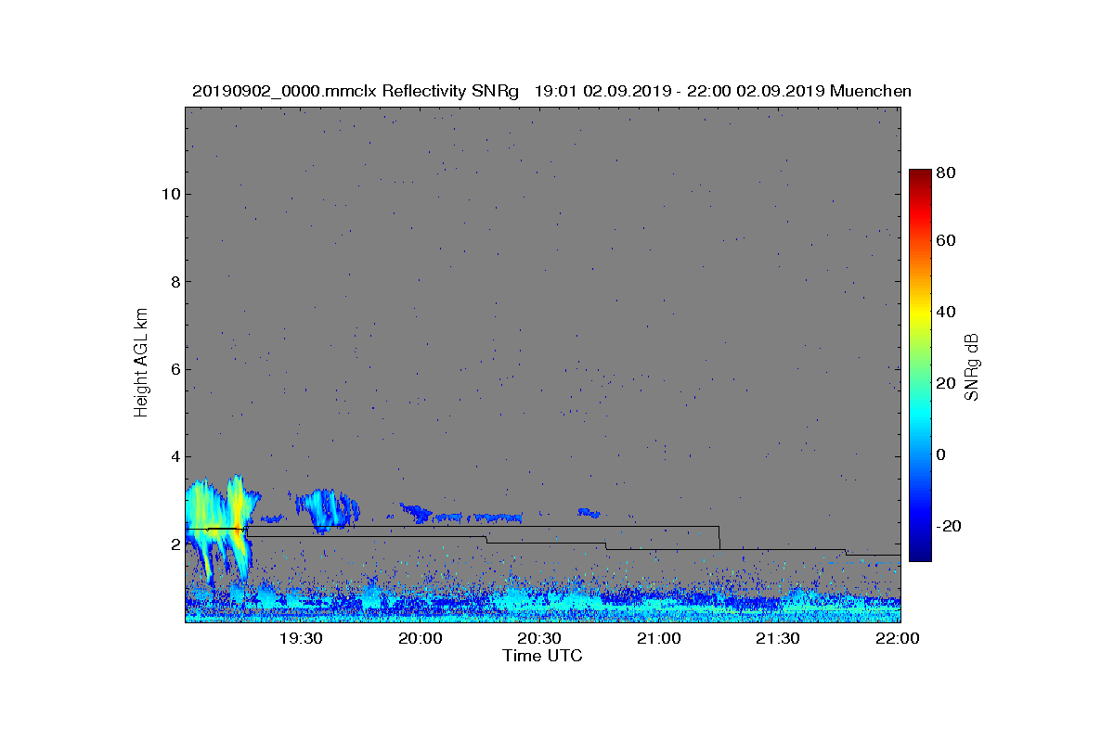This screenshot has width=1114, height=742.
Task: Click the height tick label 6
Action: click(x=174, y=369)
